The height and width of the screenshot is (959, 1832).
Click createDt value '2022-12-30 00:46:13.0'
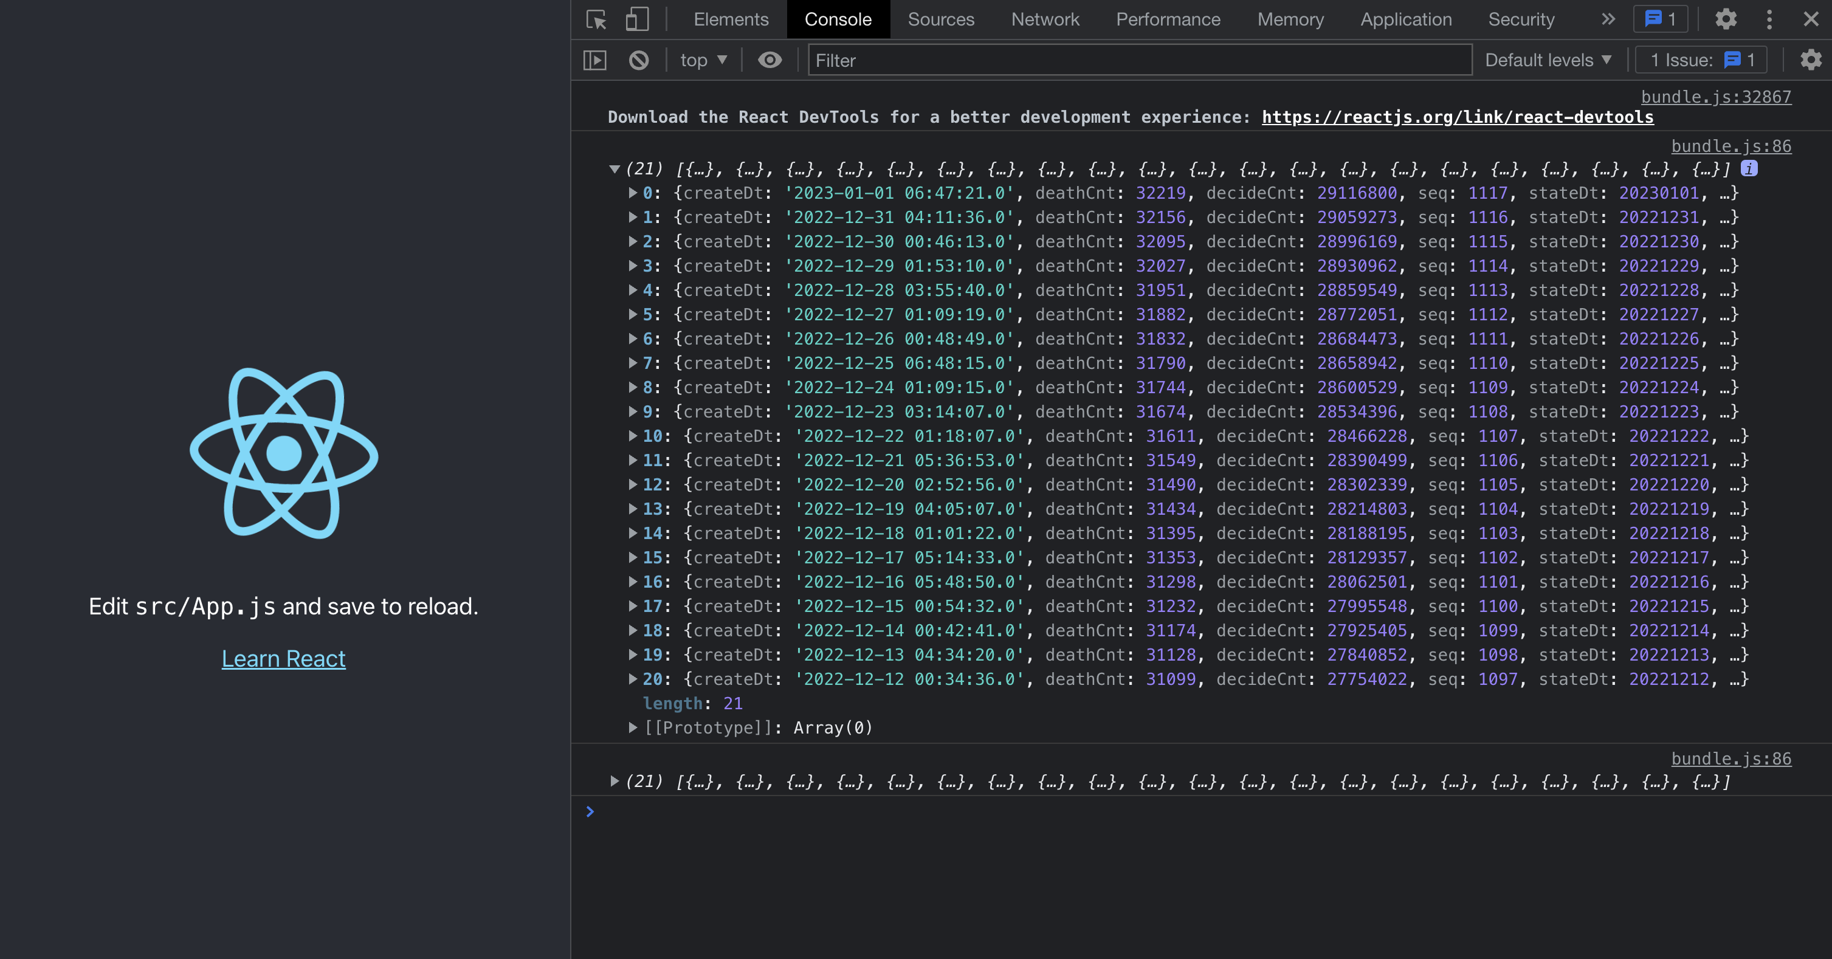[900, 242]
